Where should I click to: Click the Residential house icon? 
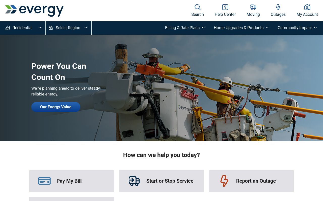click(x=8, y=28)
